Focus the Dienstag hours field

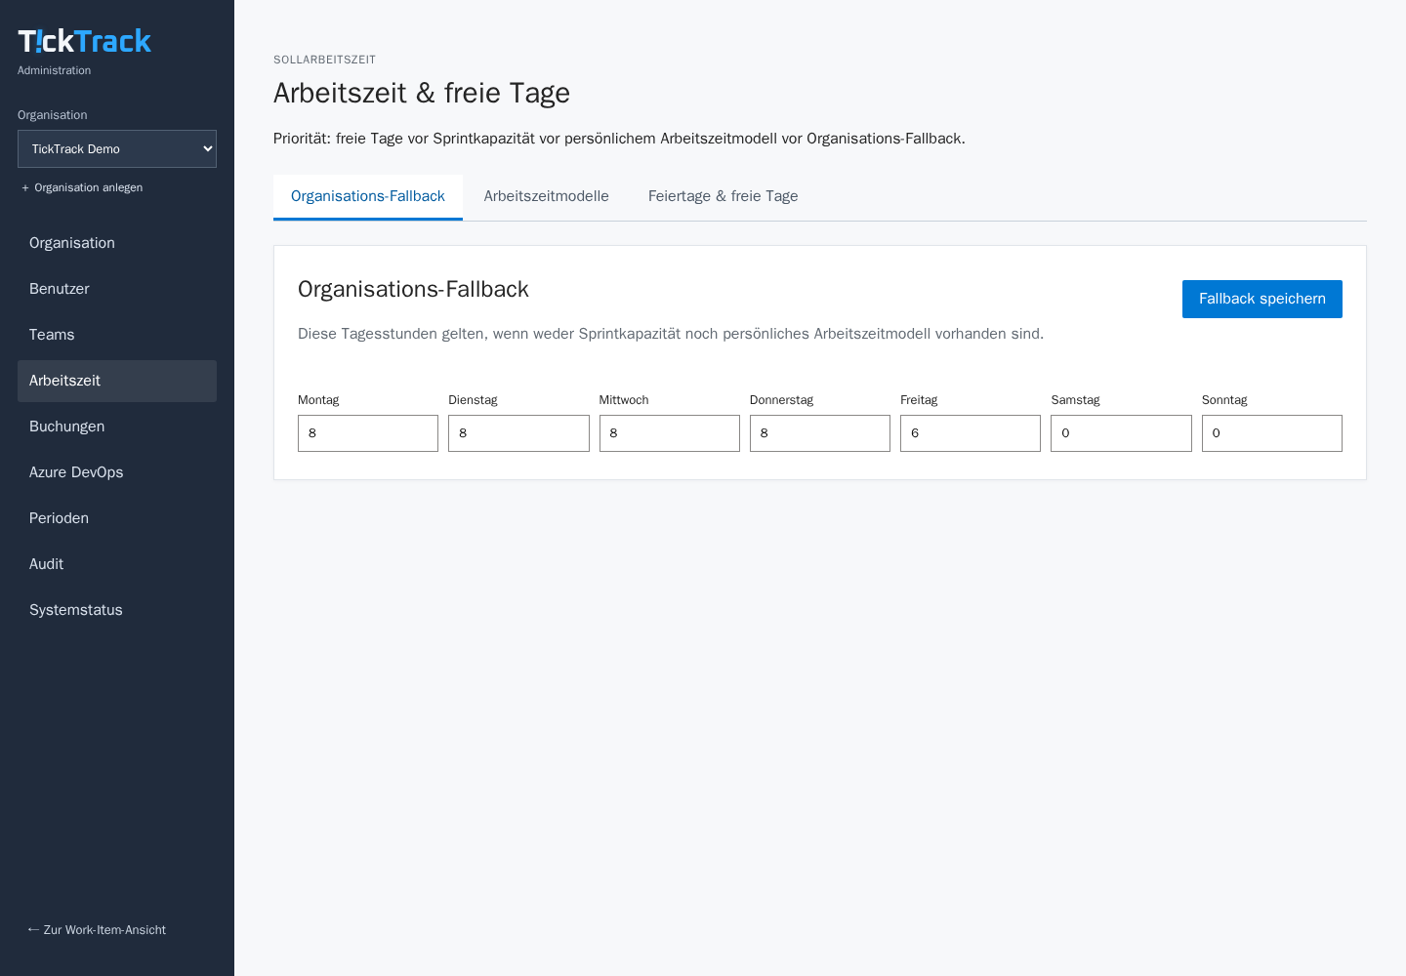click(x=518, y=433)
